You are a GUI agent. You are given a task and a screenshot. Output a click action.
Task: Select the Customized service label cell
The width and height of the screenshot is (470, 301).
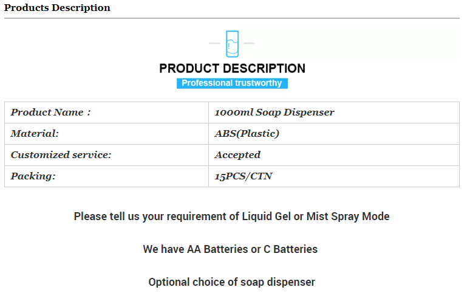(x=106, y=155)
